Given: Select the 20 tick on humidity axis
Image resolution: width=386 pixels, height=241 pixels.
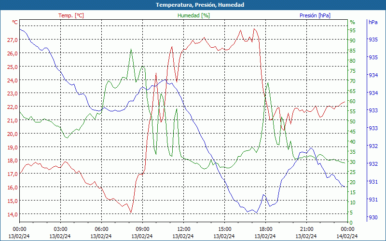Looking at the screenshot, I should coord(353,182).
